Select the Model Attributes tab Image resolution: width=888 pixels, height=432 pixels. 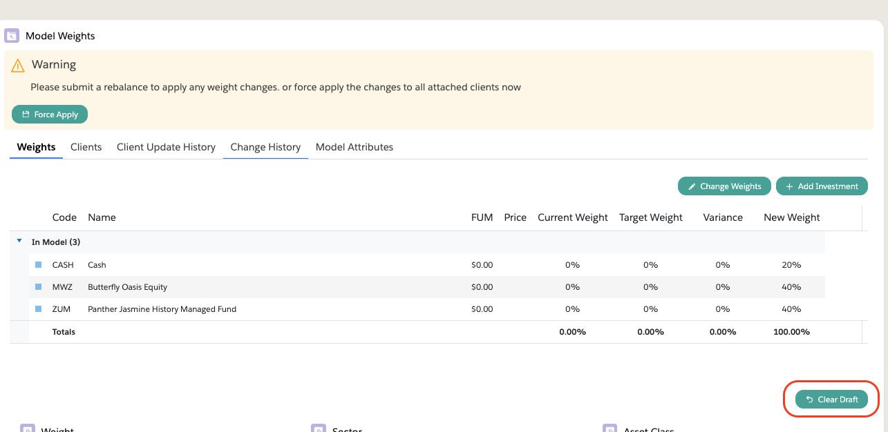click(355, 147)
